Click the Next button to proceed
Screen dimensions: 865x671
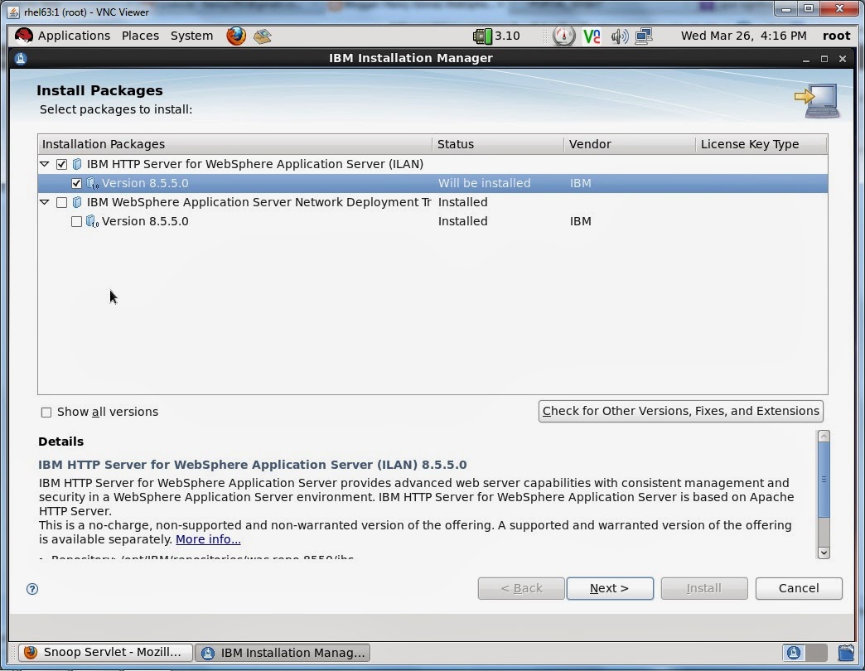click(610, 588)
